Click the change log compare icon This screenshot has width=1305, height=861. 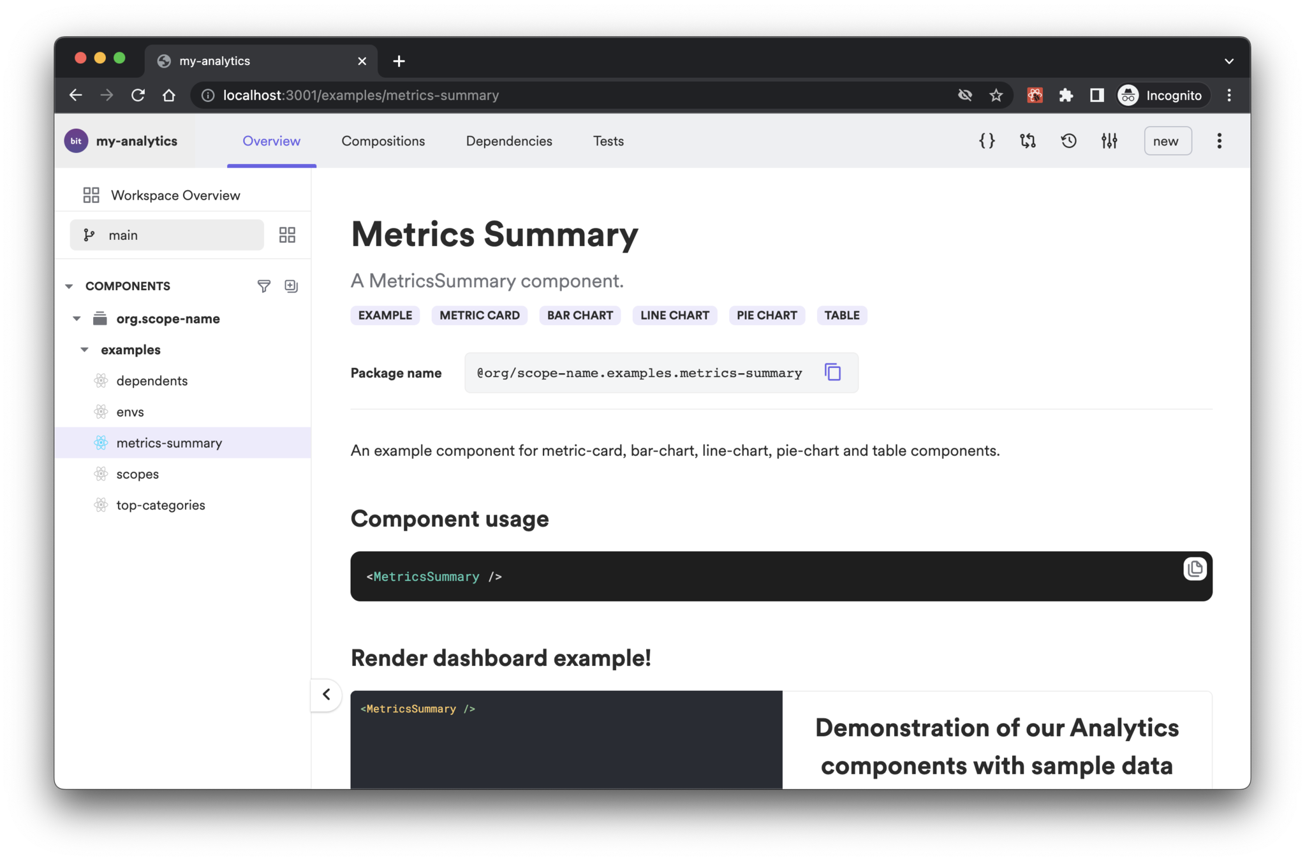pos(1028,141)
